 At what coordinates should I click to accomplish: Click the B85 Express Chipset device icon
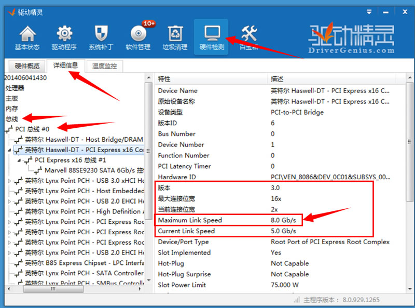coord(19,263)
